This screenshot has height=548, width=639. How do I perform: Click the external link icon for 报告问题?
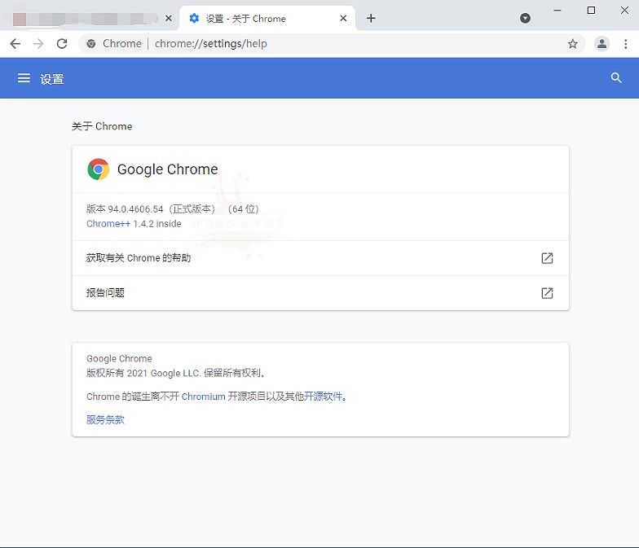(x=547, y=293)
